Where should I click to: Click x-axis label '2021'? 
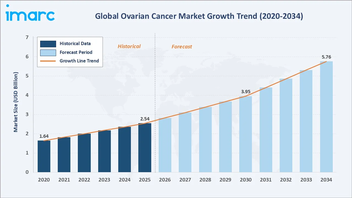[x=64, y=180]
